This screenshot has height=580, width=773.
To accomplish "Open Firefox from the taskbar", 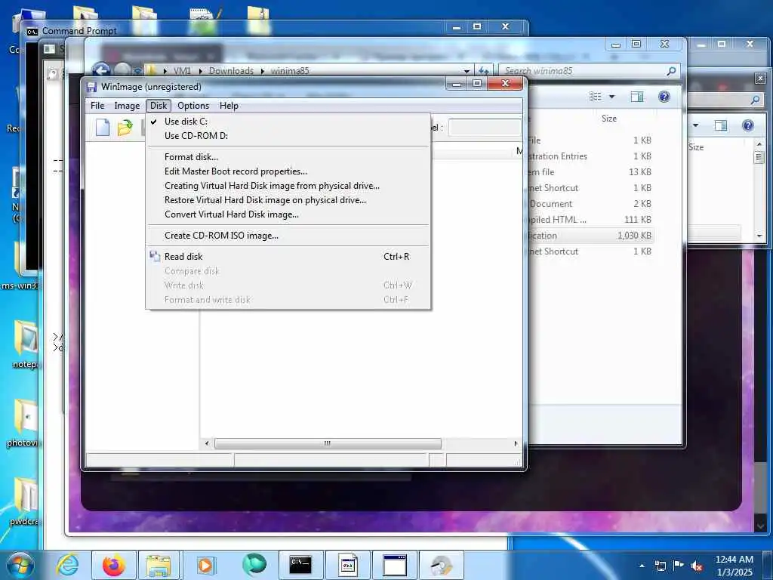I will [113, 565].
